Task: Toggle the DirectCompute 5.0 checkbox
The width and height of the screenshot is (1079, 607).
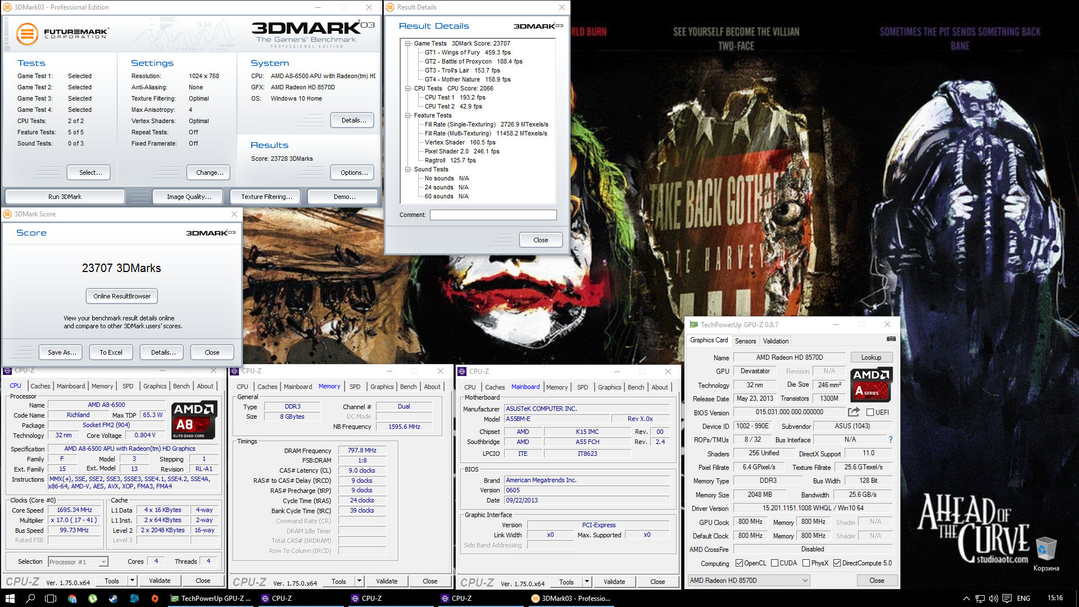Action: [837, 563]
